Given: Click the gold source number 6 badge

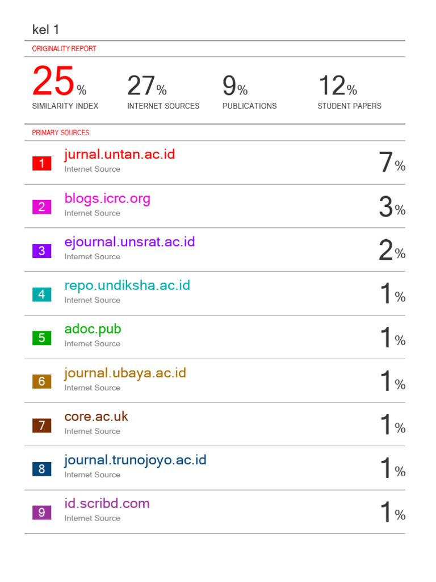Looking at the screenshot, I should 41,382.
